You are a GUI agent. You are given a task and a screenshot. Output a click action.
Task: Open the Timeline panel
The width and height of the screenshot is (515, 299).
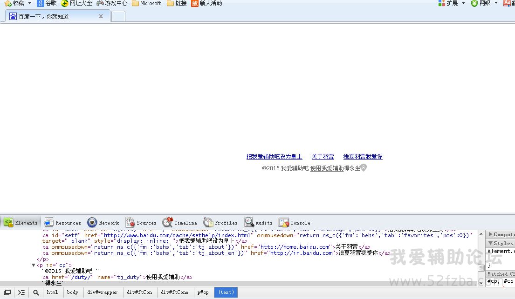[180, 223]
